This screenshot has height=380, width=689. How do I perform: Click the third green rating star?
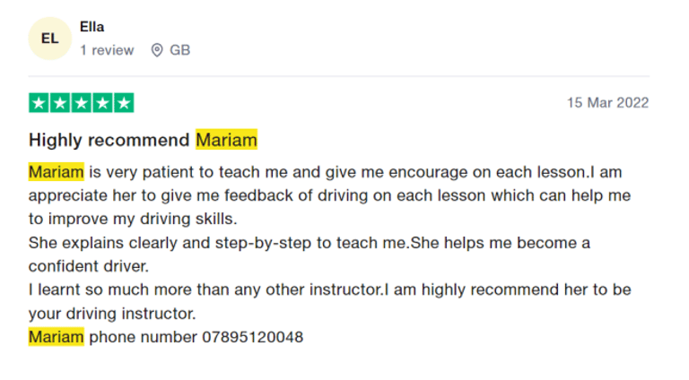(x=82, y=103)
